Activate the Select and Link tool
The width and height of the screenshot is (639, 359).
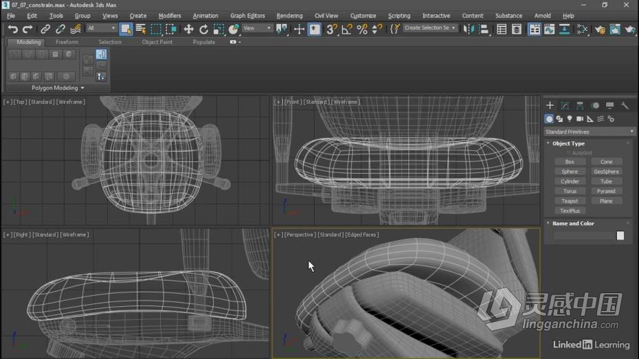pos(45,29)
